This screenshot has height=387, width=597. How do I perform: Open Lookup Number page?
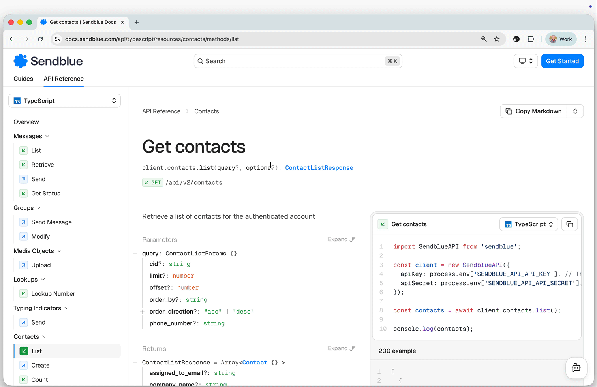tap(53, 294)
